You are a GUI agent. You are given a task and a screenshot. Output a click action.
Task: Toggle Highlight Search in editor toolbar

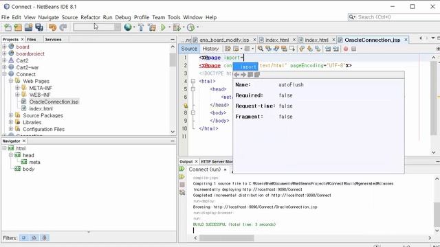click(x=284, y=49)
